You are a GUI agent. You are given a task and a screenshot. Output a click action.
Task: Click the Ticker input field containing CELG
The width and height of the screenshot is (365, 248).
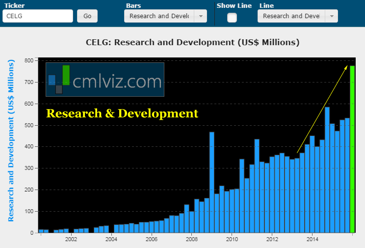38,16
